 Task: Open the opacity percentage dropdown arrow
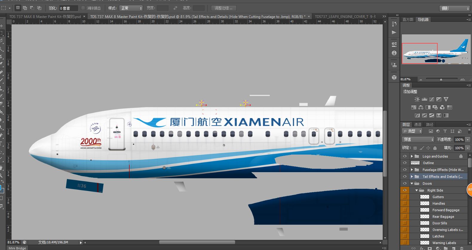pyautogui.click(x=468, y=140)
